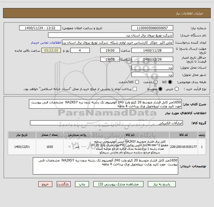Image resolution: width=214 pixels, height=207 pixels.
Task: Open اطلاعات تماس خریدار link
Action: click(x=46, y=43)
